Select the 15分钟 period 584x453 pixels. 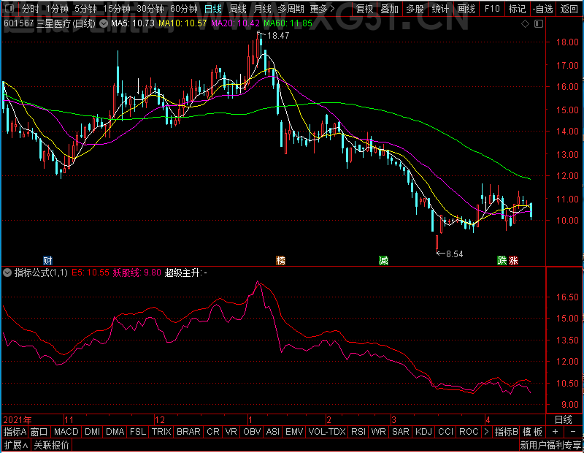(117, 9)
